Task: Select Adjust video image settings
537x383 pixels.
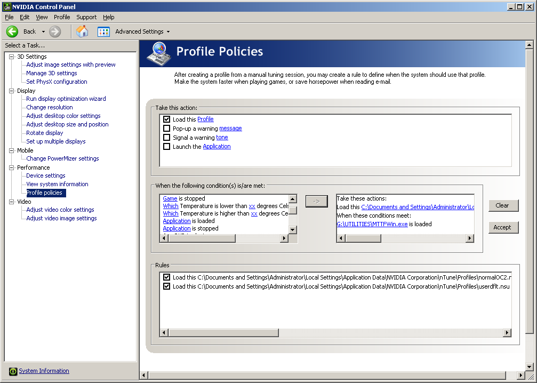Action: (x=62, y=218)
